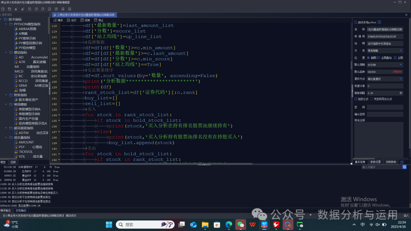Click the compile (编译) toolbar icon
The image size is (411, 231).
58,20
